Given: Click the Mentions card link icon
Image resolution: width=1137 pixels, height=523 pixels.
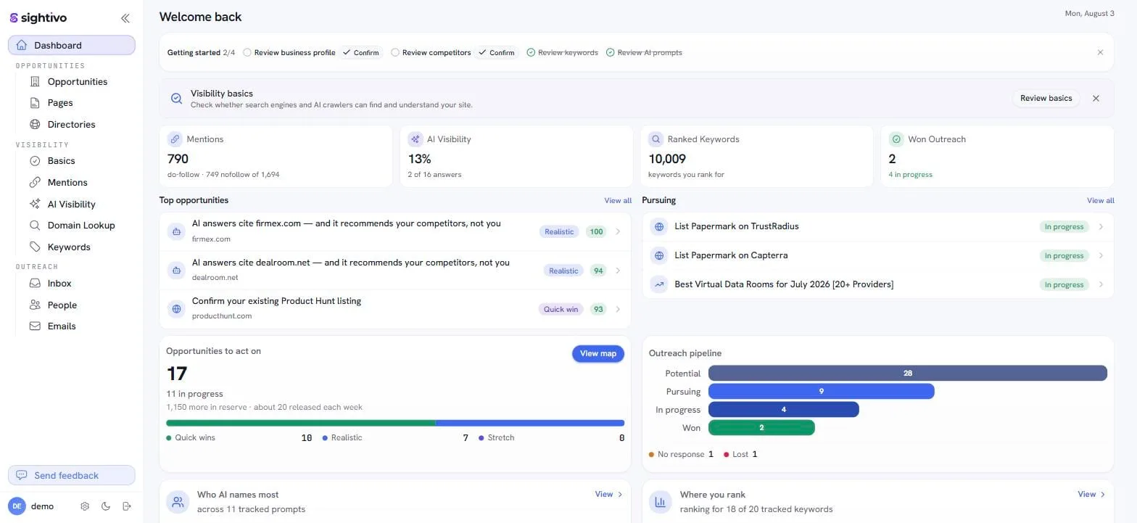Looking at the screenshot, I should click(174, 139).
